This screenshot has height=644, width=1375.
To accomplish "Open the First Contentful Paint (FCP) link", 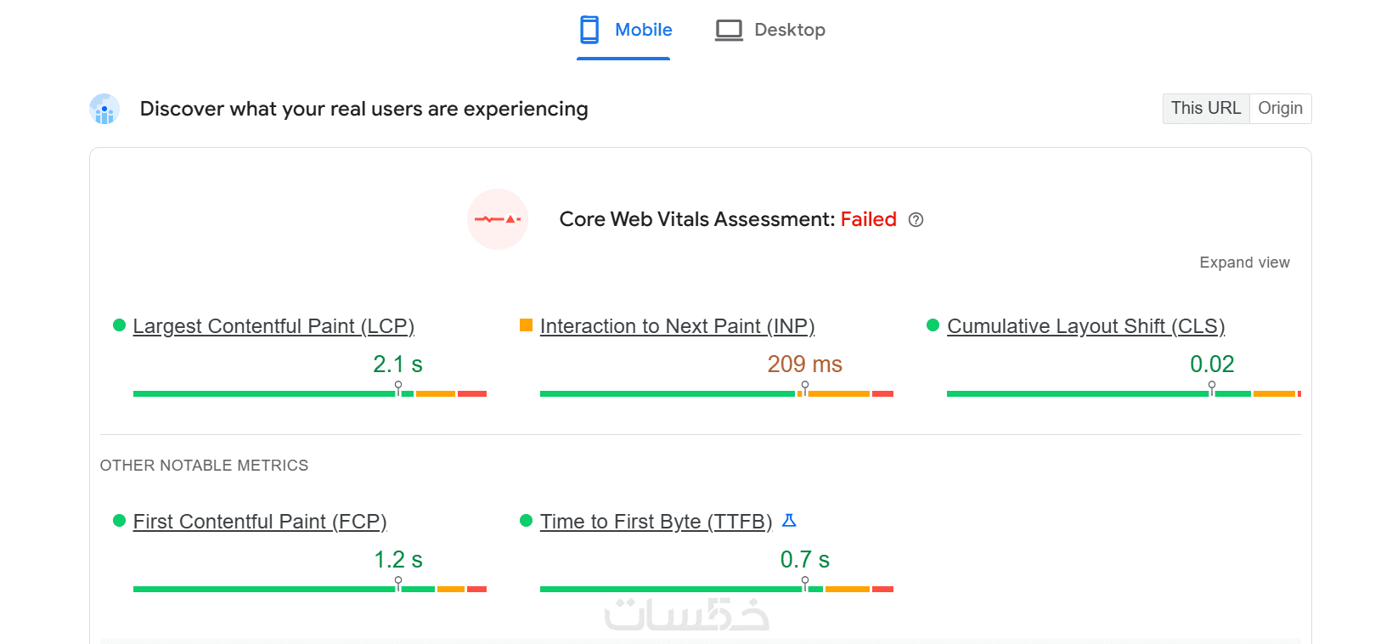I will coord(260,522).
